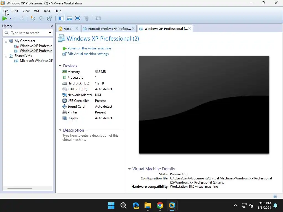The height and width of the screenshot is (212, 283).
Task: Click the USB Controller device entry
Action: tap(78, 100)
